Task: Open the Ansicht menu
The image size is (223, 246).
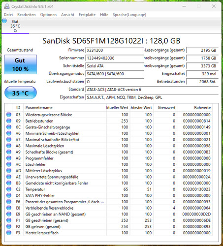Action: click(x=67, y=15)
